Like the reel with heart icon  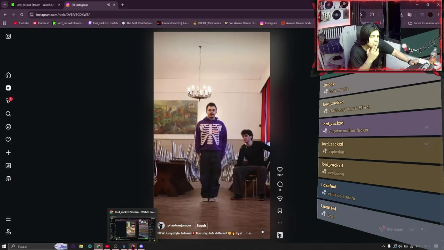280,169
